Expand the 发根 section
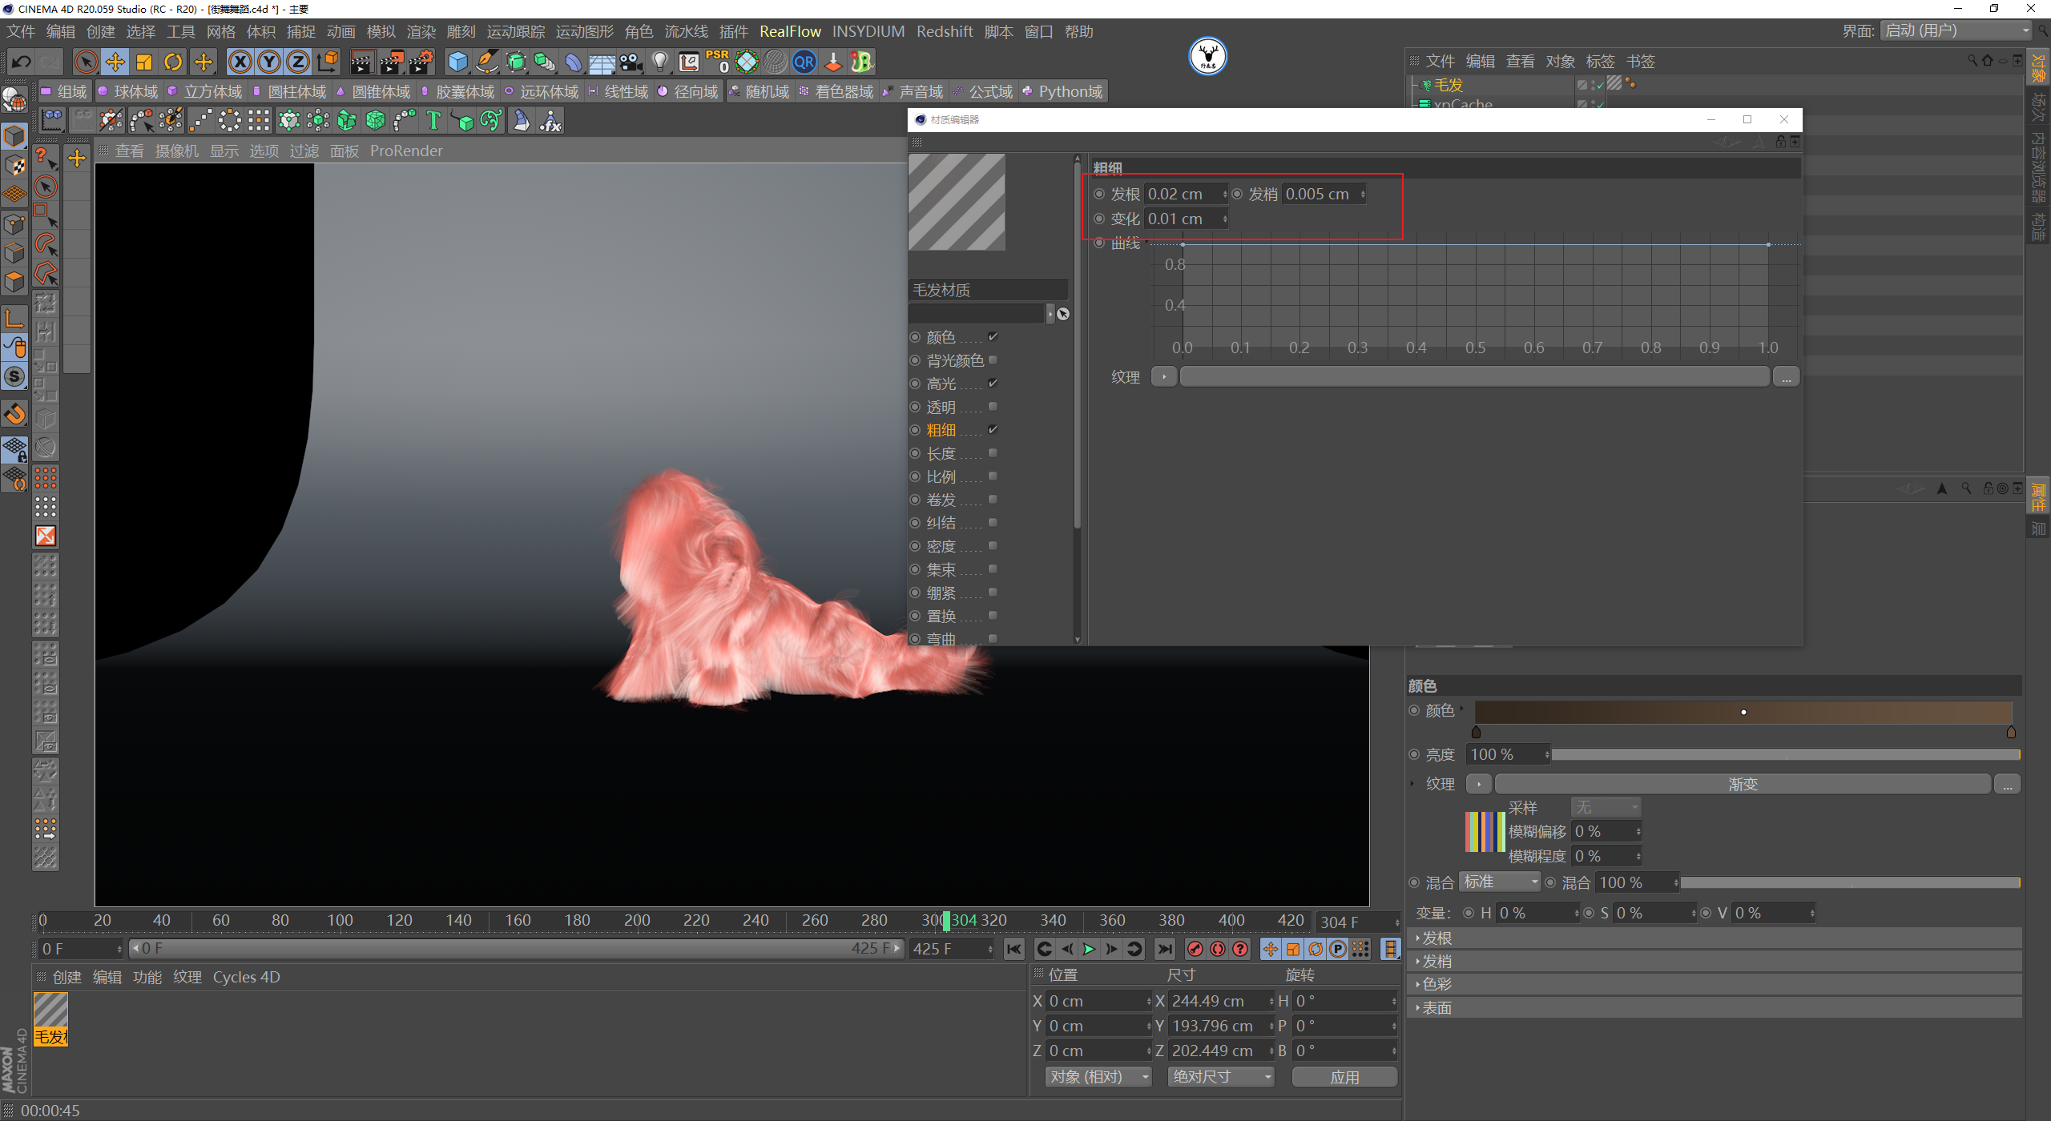 click(x=1437, y=938)
